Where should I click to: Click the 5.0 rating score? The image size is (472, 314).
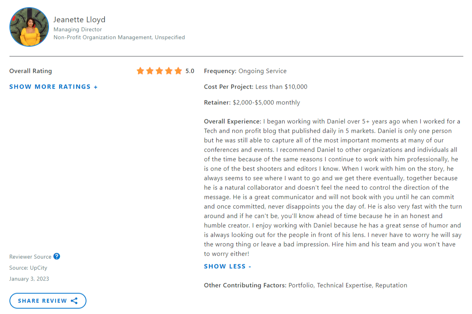pos(190,71)
